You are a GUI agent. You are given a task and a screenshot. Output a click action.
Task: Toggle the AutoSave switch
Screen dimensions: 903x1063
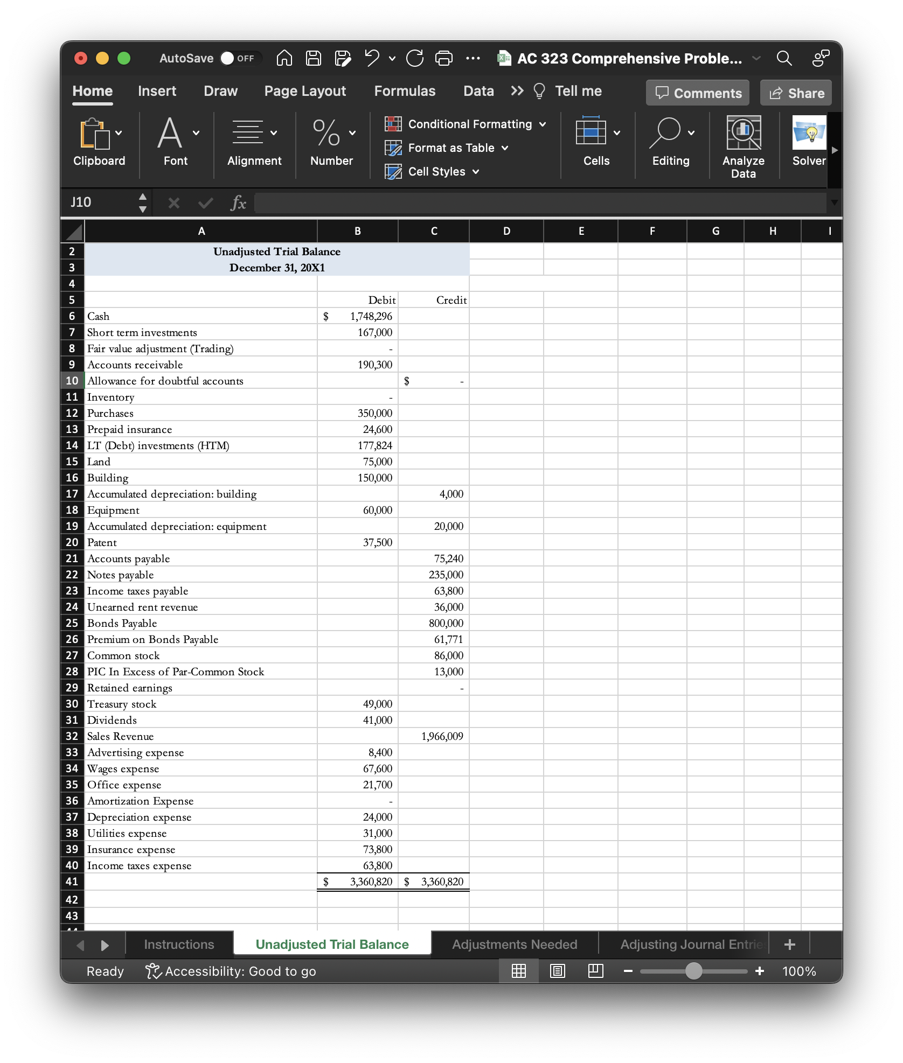click(240, 58)
